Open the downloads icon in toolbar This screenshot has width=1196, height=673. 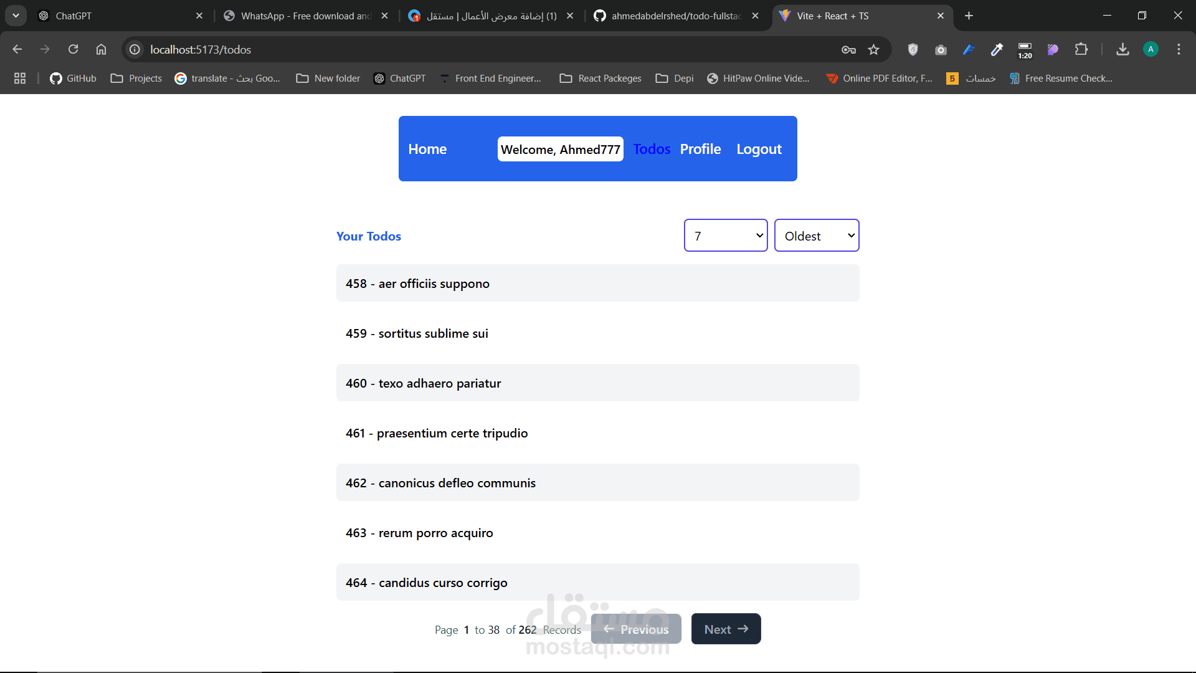tap(1122, 49)
